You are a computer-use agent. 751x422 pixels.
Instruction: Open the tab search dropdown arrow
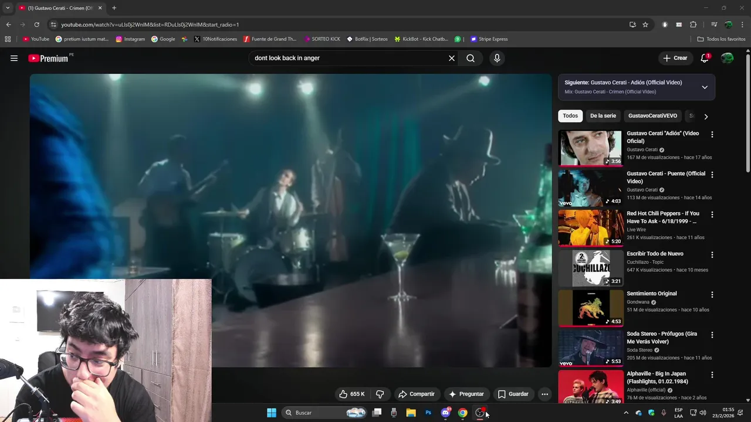point(8,8)
